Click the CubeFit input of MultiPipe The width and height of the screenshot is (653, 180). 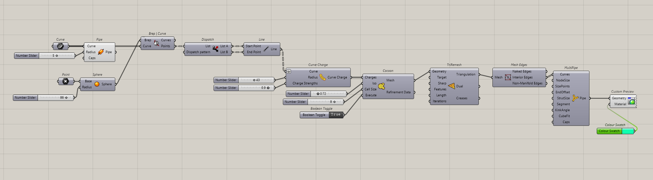(564, 116)
